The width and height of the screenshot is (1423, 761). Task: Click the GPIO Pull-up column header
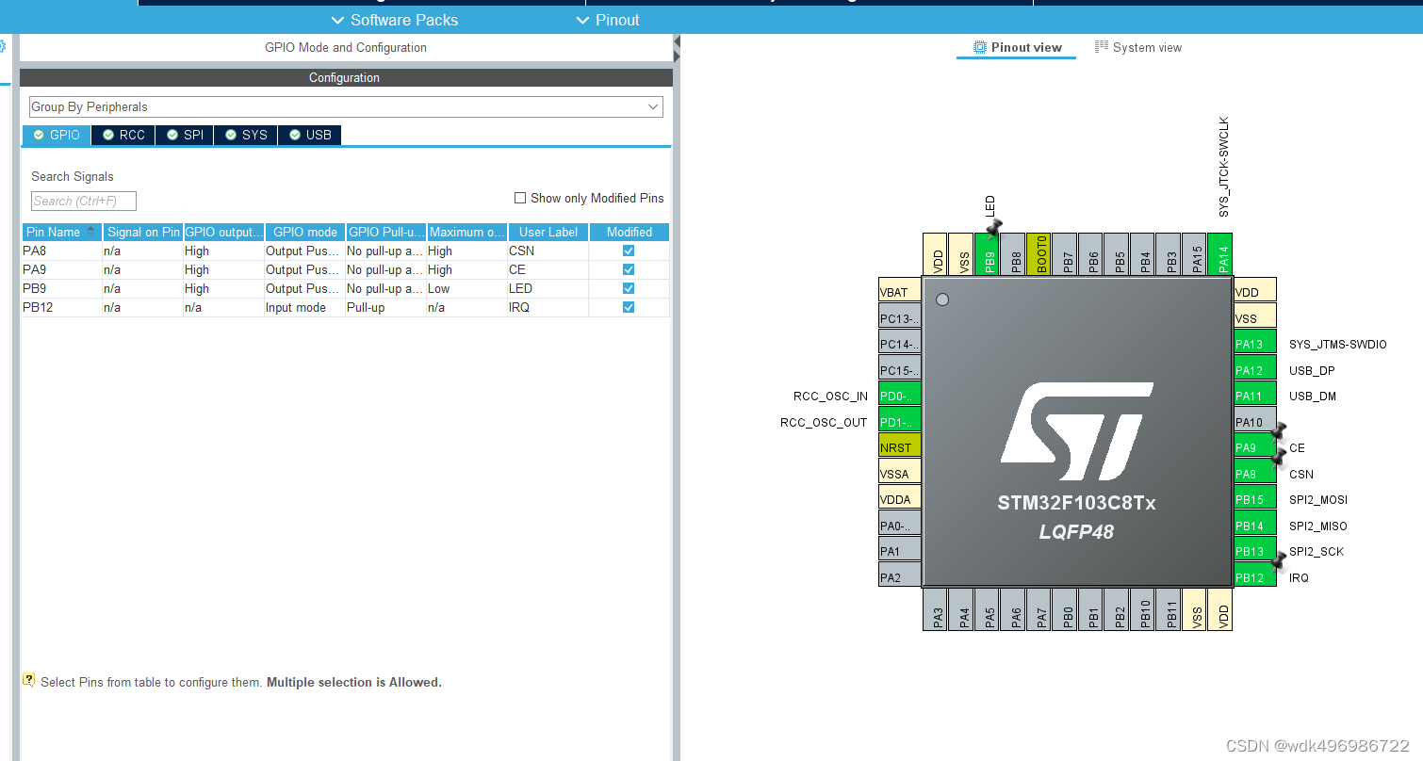point(385,232)
